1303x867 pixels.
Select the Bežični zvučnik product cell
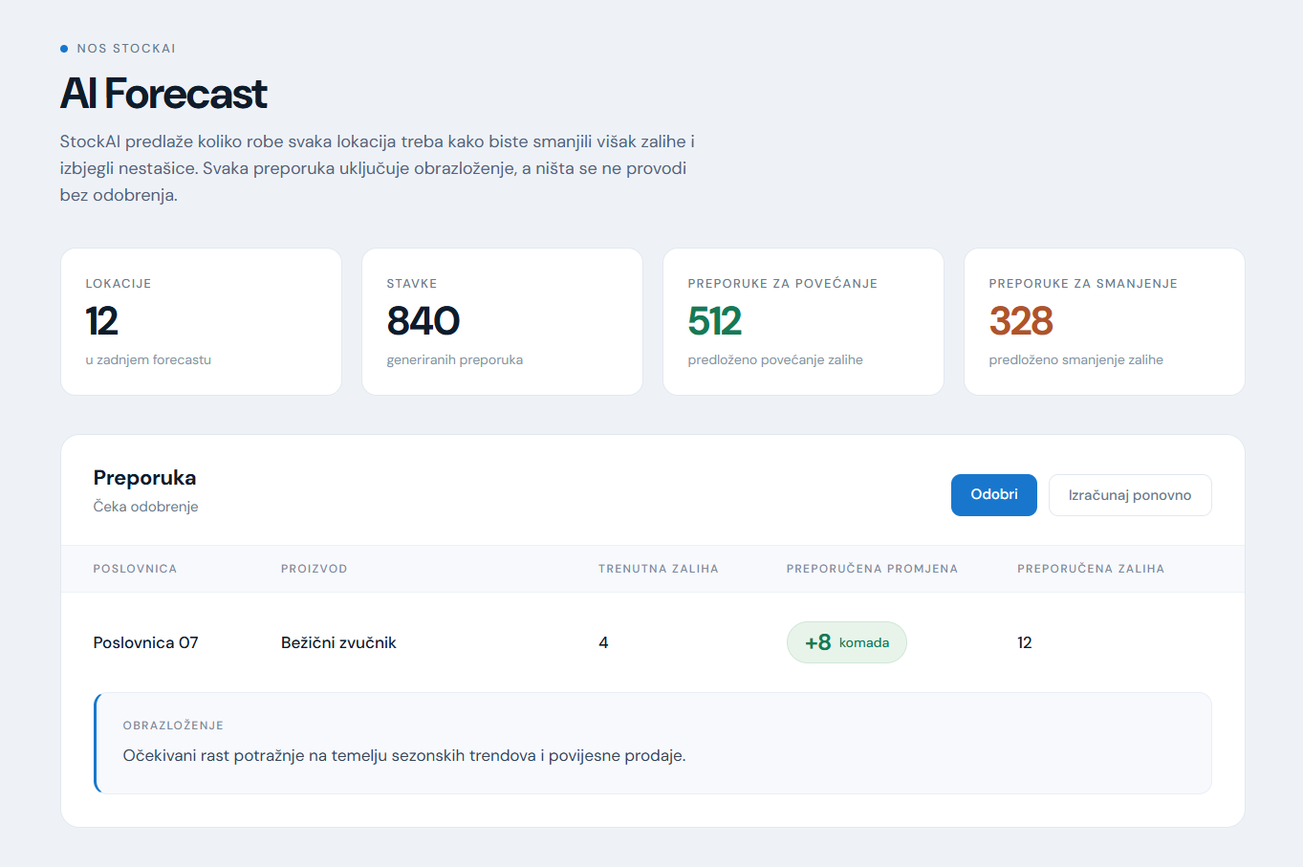338,642
